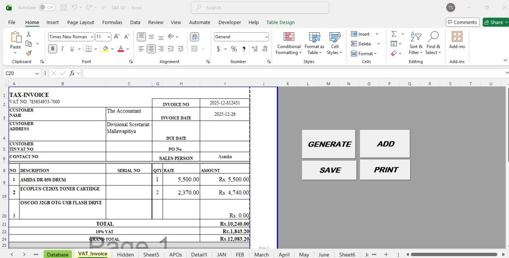Switch to the Hidden sheet tab
The image size is (509, 258).
click(x=125, y=254)
